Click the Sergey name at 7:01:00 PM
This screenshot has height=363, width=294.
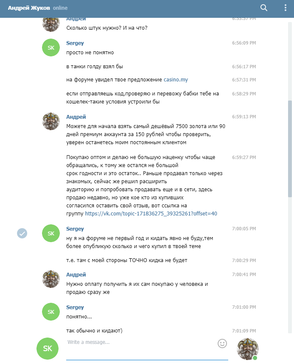75,307
